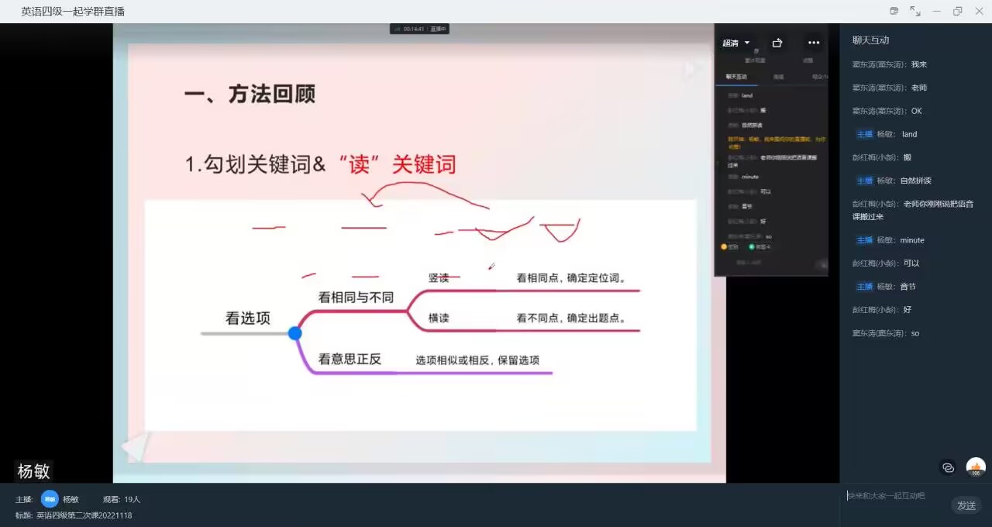Expand the 超清 video quality dropdown
Image resolution: width=992 pixels, height=527 pixels.
point(736,43)
